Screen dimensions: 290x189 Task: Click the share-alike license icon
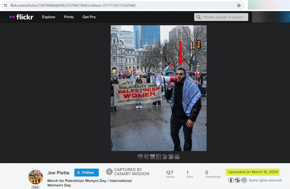[244, 180]
